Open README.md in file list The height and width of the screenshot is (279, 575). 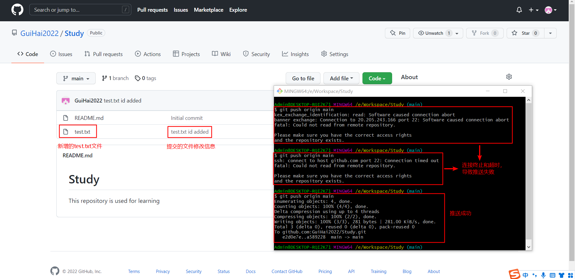pyautogui.click(x=89, y=118)
